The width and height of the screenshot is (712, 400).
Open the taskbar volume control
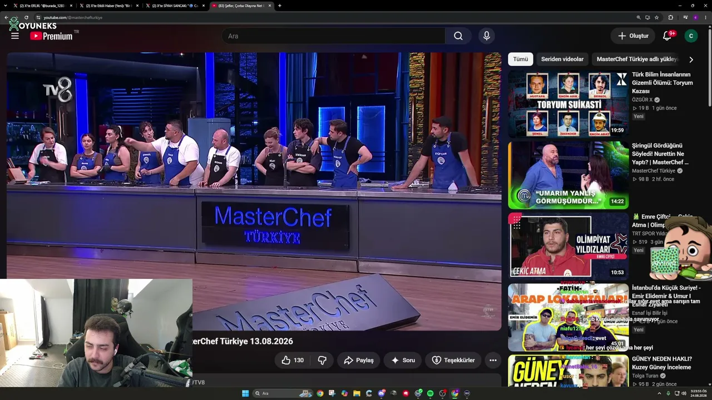coord(683,393)
